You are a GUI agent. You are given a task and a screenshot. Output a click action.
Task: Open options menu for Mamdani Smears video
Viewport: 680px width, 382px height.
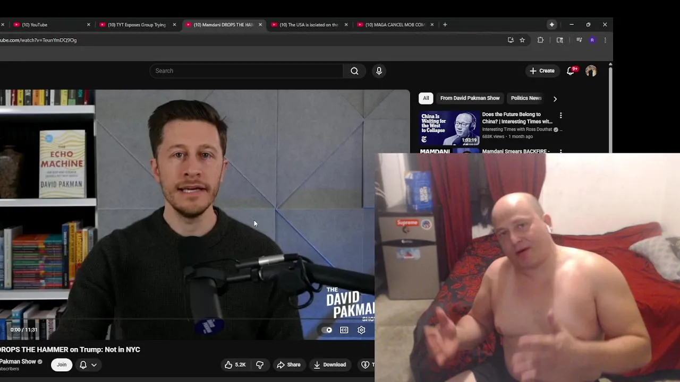pyautogui.click(x=560, y=152)
